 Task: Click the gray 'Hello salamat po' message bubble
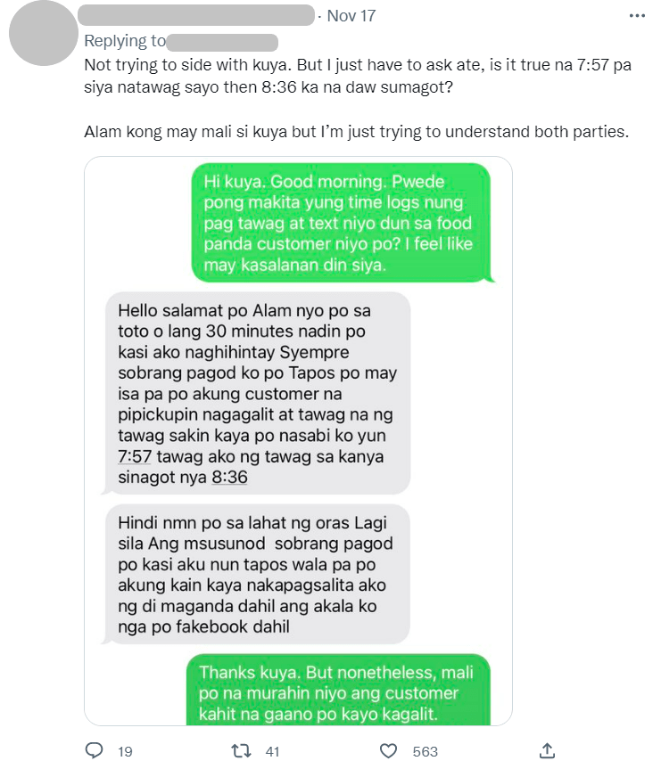pyautogui.click(x=256, y=393)
